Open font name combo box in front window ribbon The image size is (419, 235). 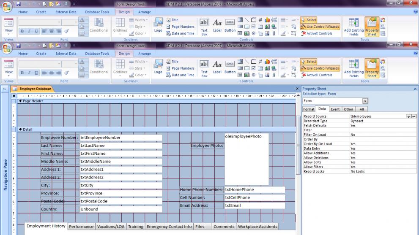coord(40,64)
